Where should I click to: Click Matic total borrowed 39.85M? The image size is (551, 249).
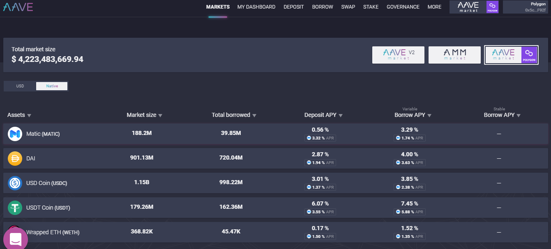click(x=231, y=133)
